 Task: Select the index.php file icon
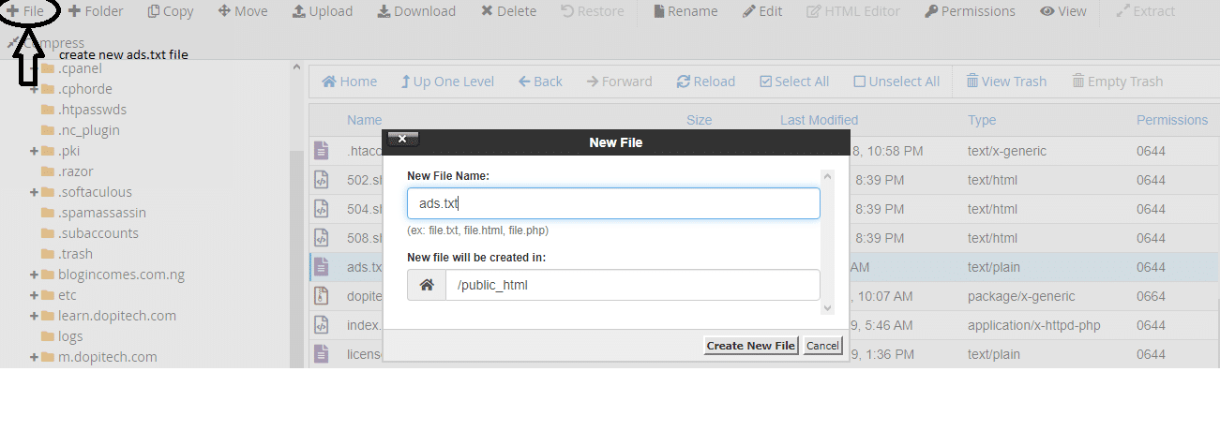tap(322, 324)
